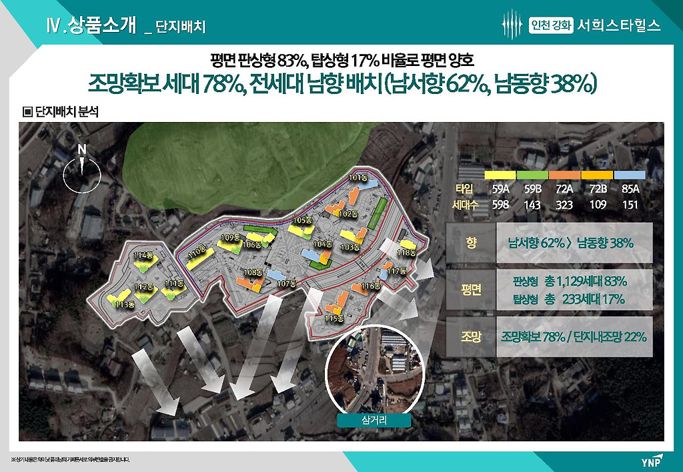Click the 108동 building label

(253, 273)
